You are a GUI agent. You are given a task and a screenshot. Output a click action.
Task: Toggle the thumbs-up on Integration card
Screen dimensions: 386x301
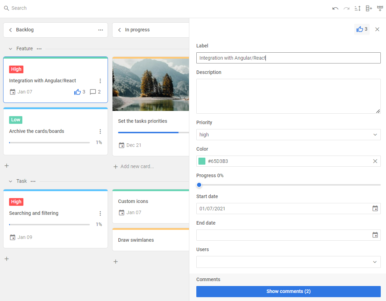(x=78, y=92)
